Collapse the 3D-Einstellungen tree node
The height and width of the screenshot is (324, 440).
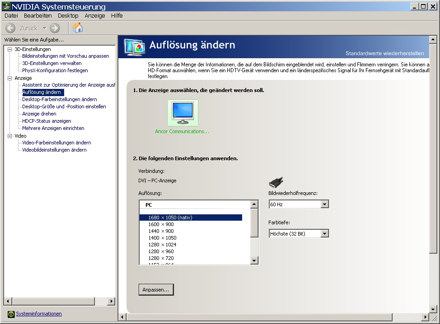tap(10, 49)
